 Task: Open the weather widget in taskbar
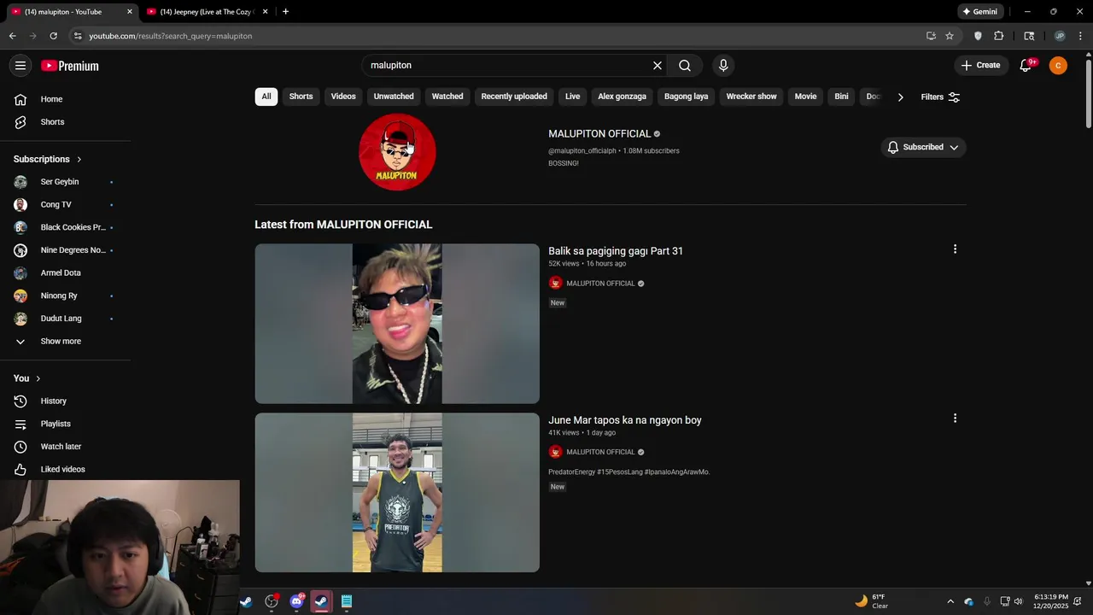pos(872,601)
